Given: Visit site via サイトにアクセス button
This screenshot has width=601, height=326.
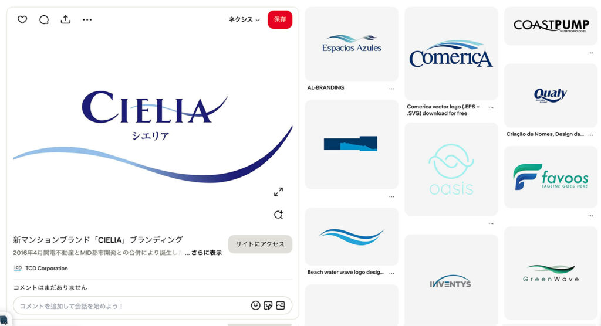Looking at the screenshot, I should point(260,244).
